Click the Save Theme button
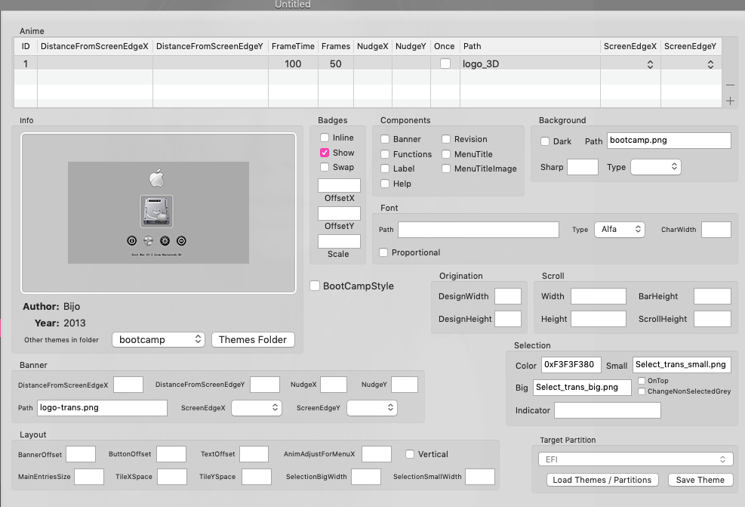This screenshot has width=745, height=507. pyautogui.click(x=700, y=480)
